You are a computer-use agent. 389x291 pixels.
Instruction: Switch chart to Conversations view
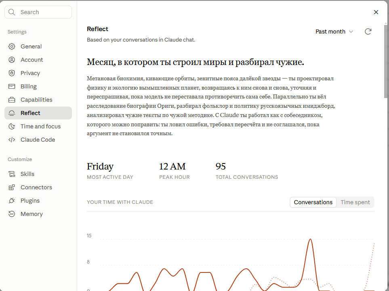pyautogui.click(x=313, y=202)
